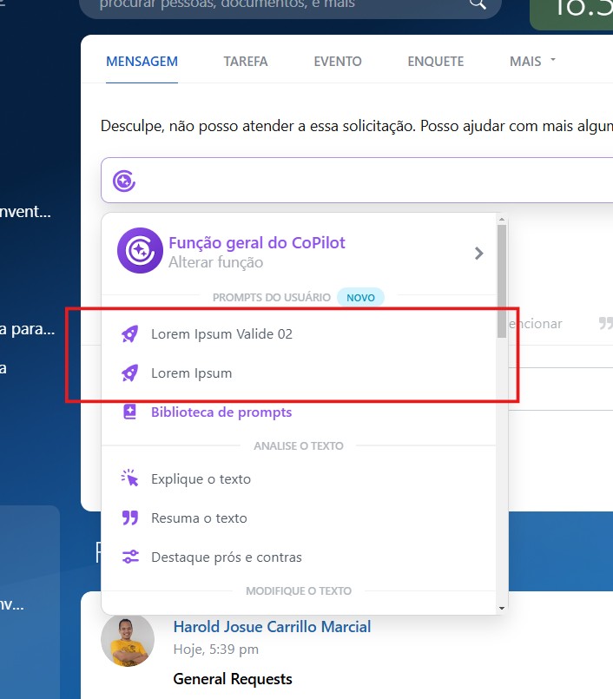Switch to the TAREFA tab
613x699 pixels.
246,62
